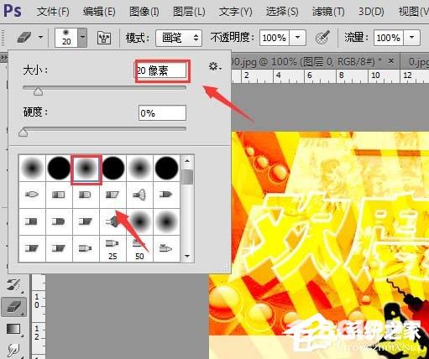429x359 pixels.
Task: Open the 不透明度 opacity slider arrow
Action: point(298,37)
